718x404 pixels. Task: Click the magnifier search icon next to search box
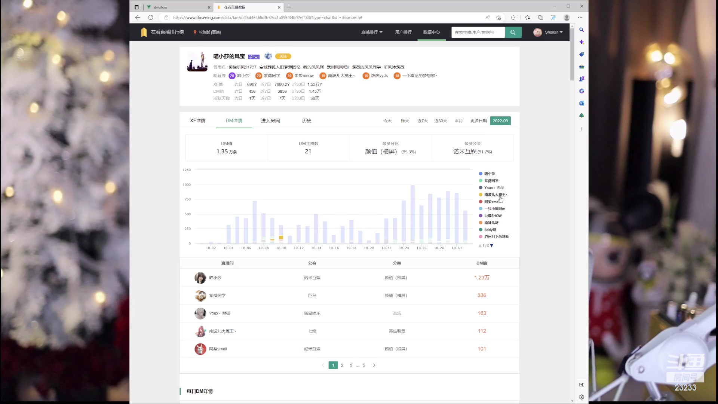coord(513,32)
